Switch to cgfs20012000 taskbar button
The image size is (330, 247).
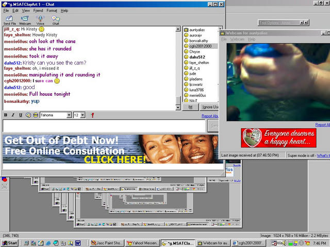pyautogui.click(x=249, y=243)
